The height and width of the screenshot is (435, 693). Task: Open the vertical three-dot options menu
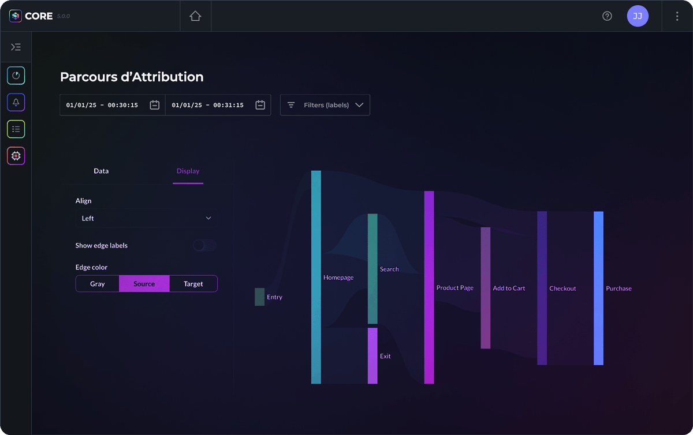[677, 16]
